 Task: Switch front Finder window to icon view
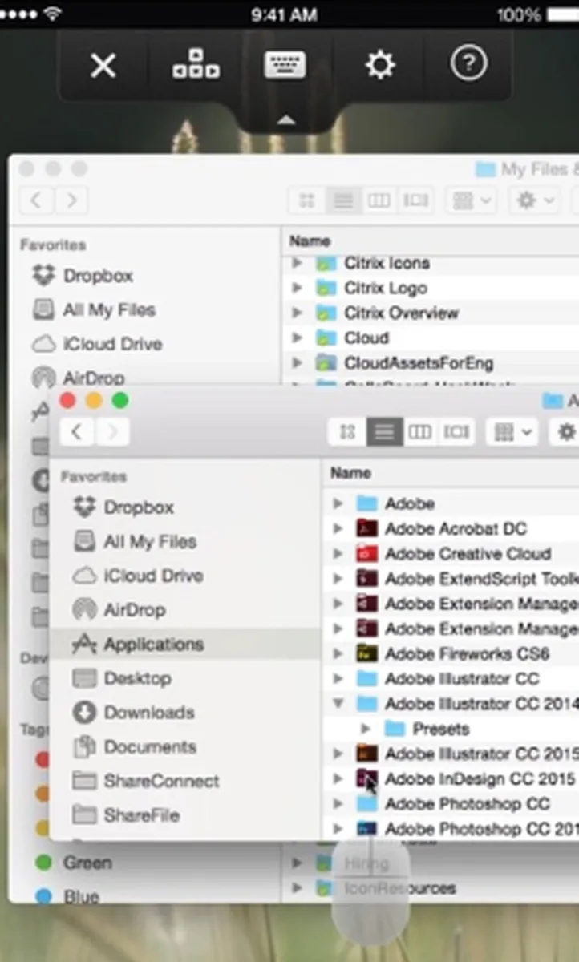tap(347, 432)
